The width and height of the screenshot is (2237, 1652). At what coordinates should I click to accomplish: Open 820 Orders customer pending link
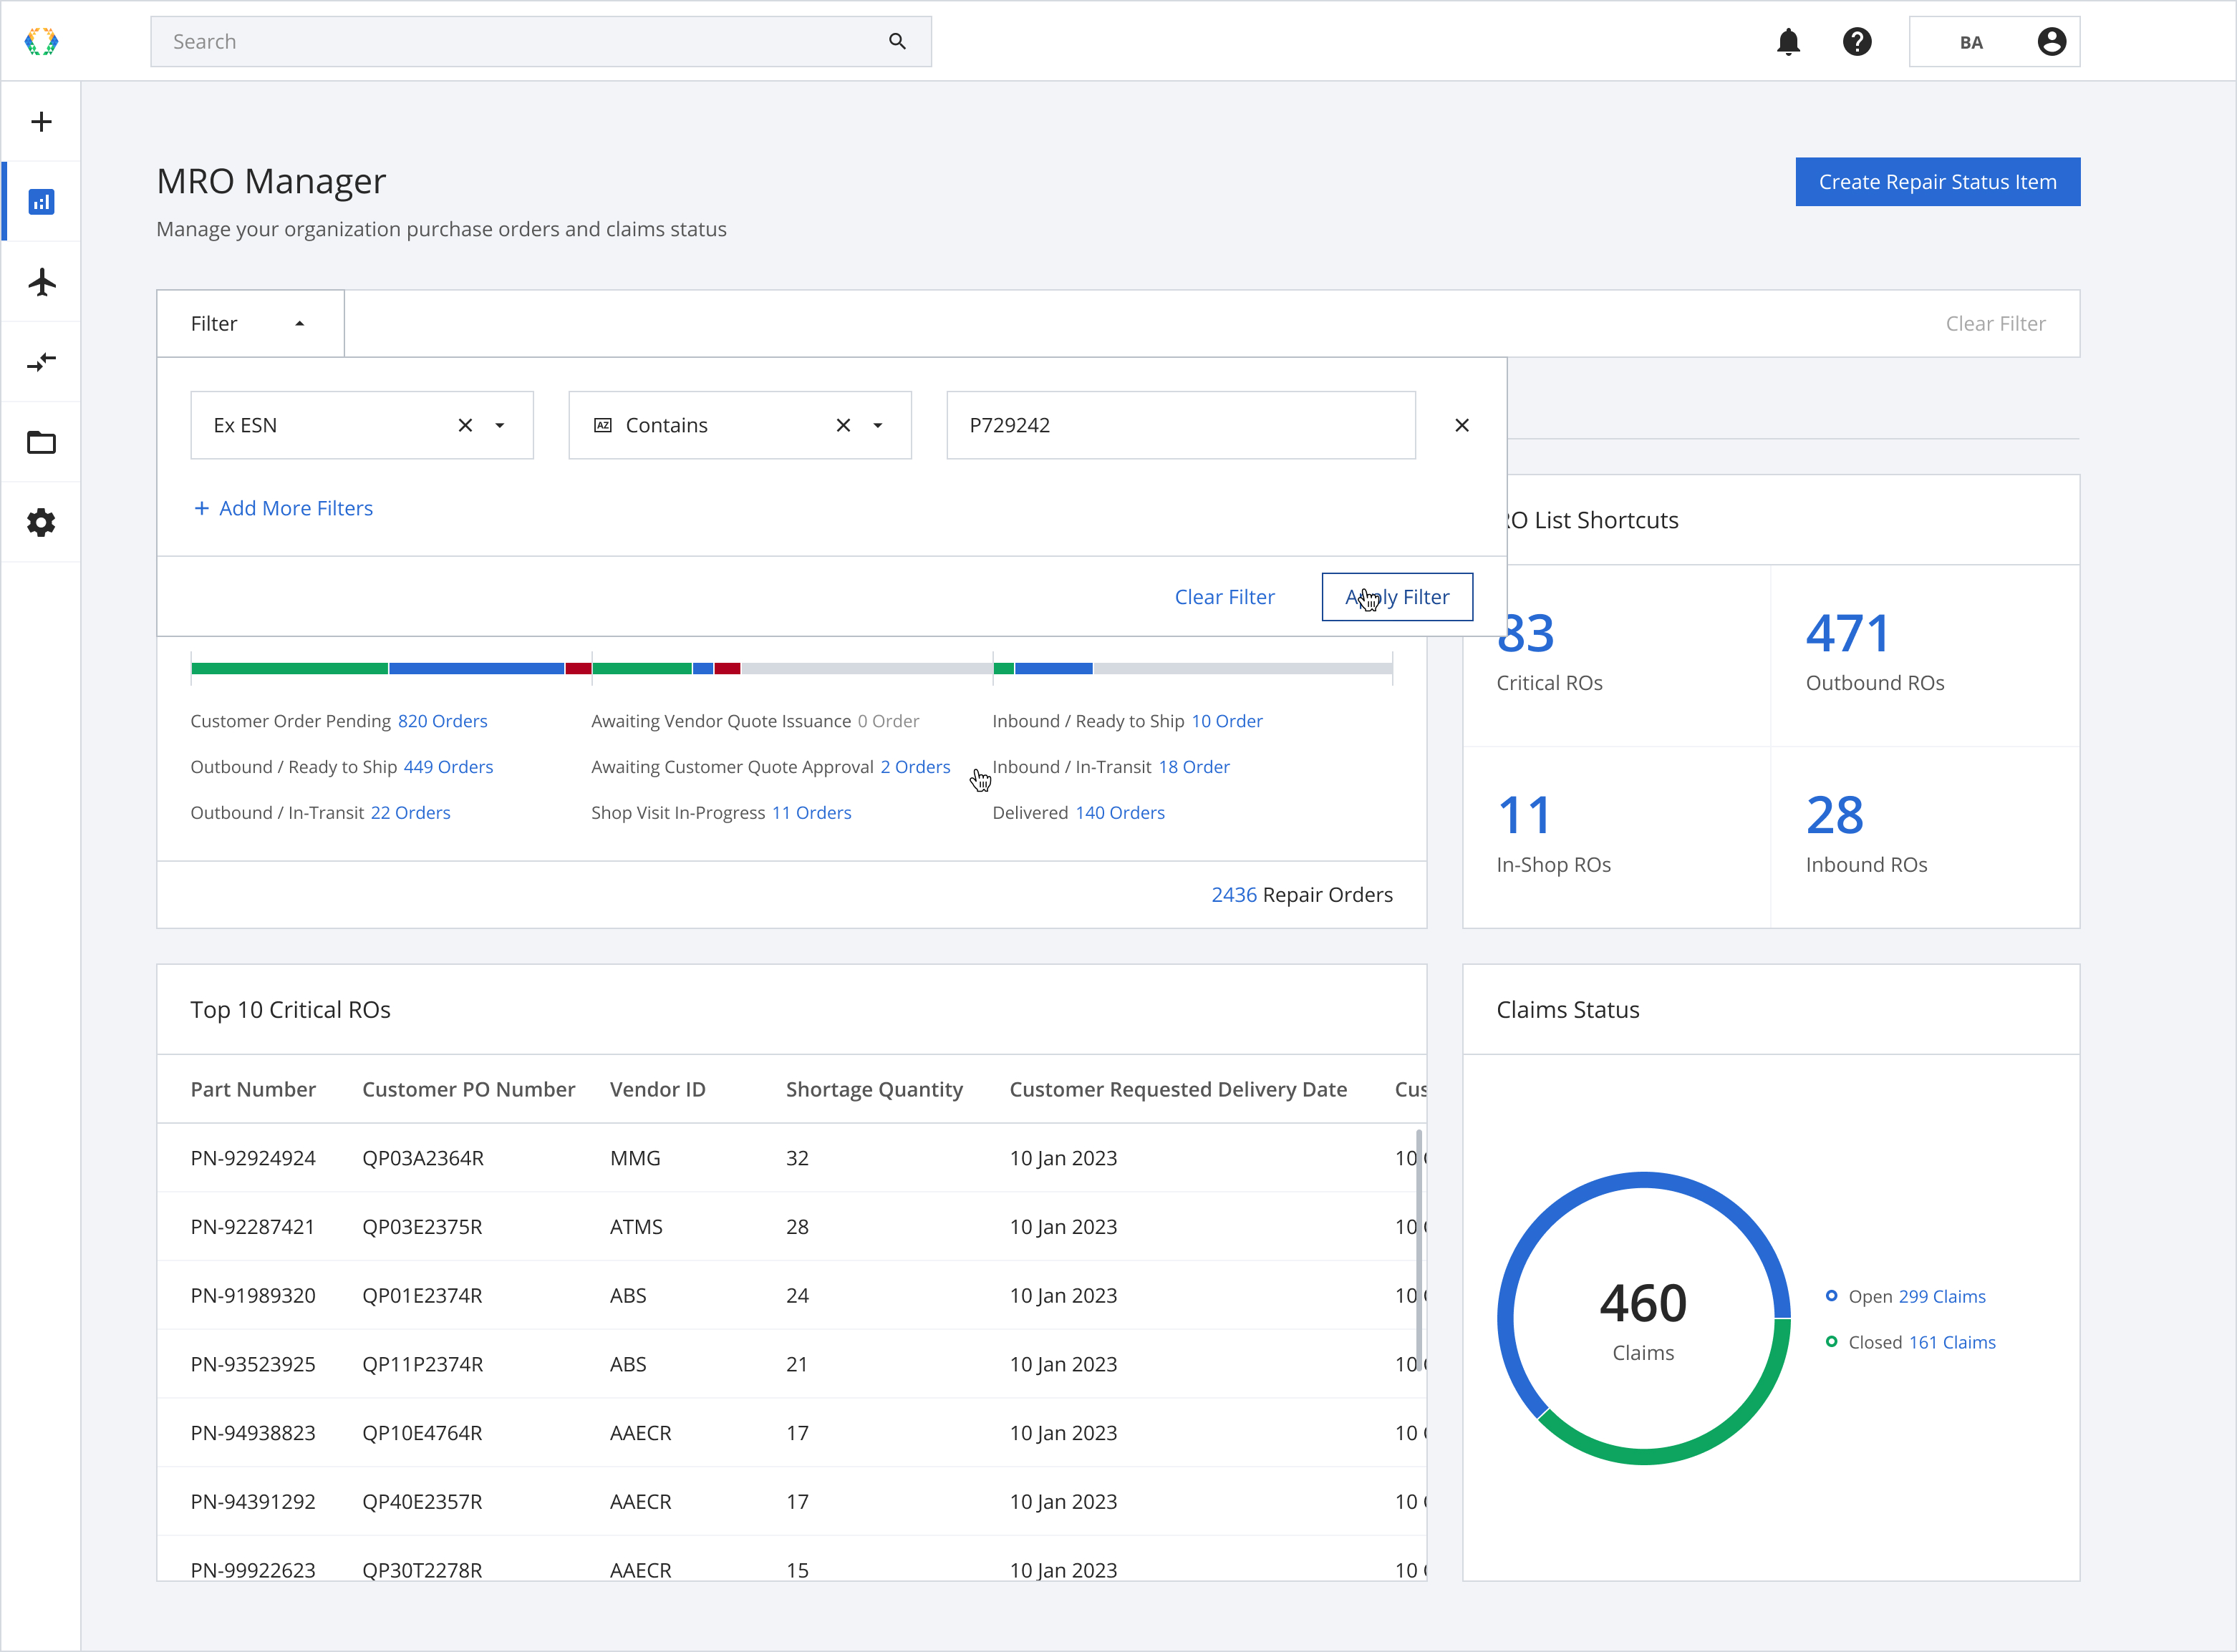[x=443, y=721]
